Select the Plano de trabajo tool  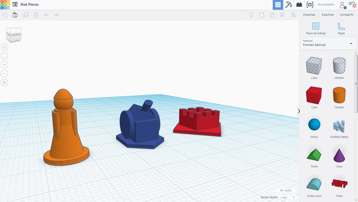coord(316,29)
